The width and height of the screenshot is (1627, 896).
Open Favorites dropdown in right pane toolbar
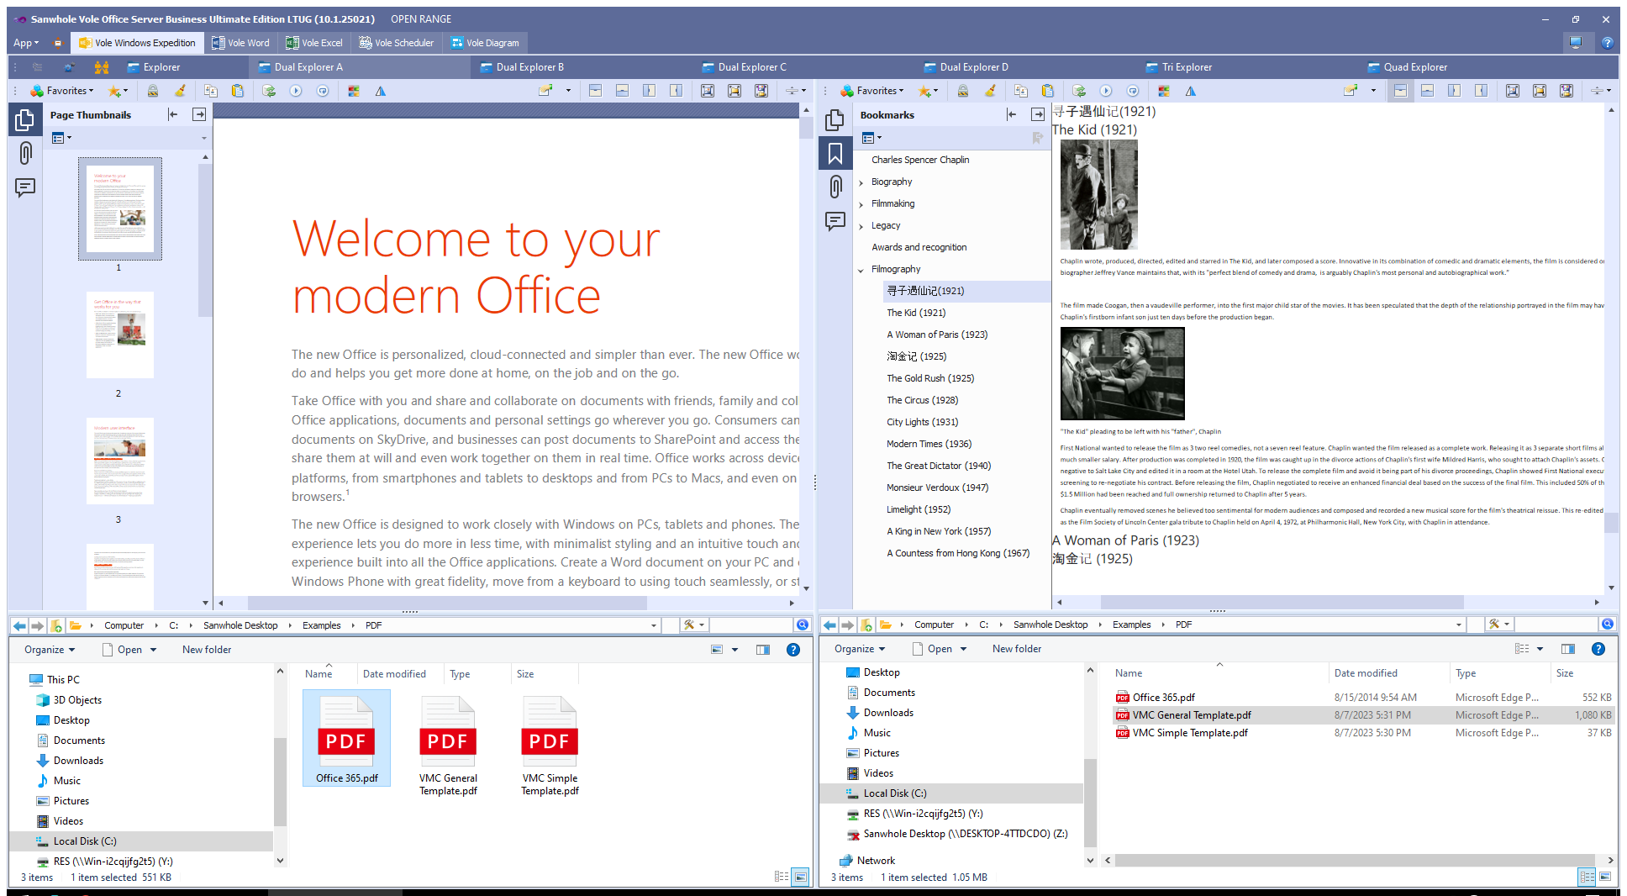[x=872, y=91]
